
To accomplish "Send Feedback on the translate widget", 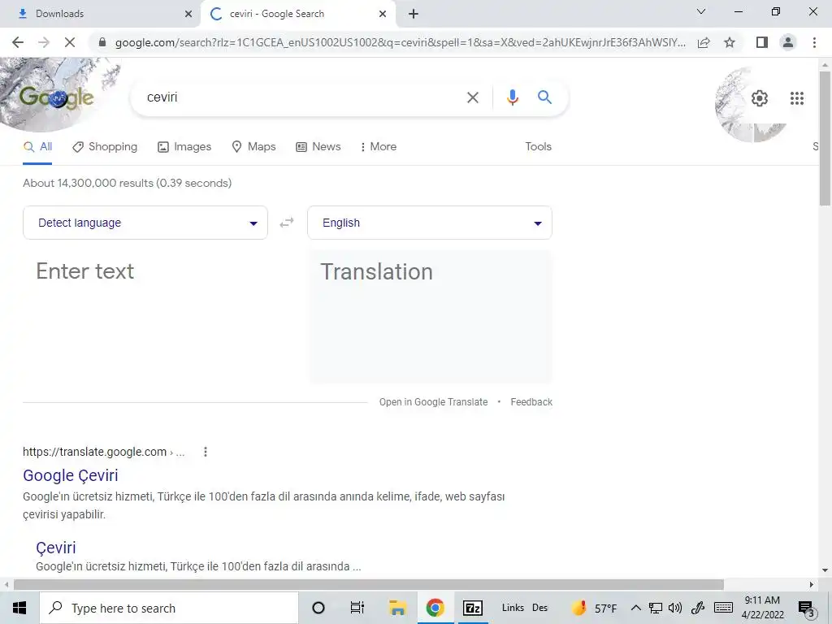I will click(x=531, y=402).
